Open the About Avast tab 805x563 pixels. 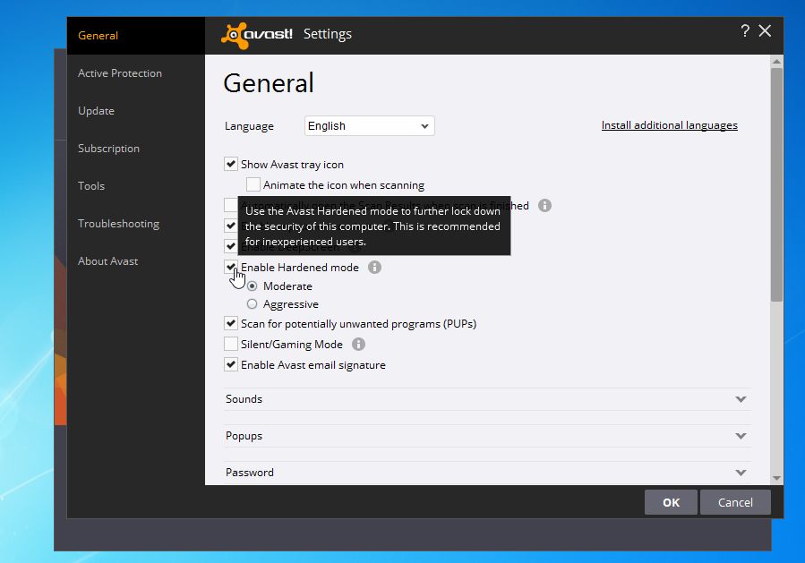click(135, 261)
